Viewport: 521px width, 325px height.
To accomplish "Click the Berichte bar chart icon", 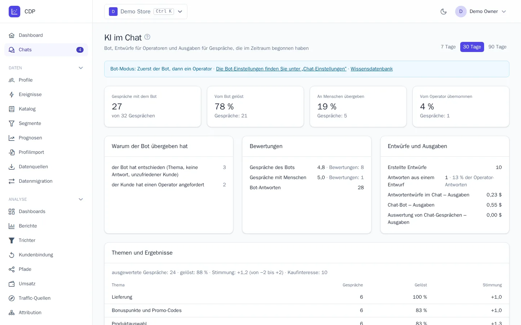I will (x=12, y=226).
